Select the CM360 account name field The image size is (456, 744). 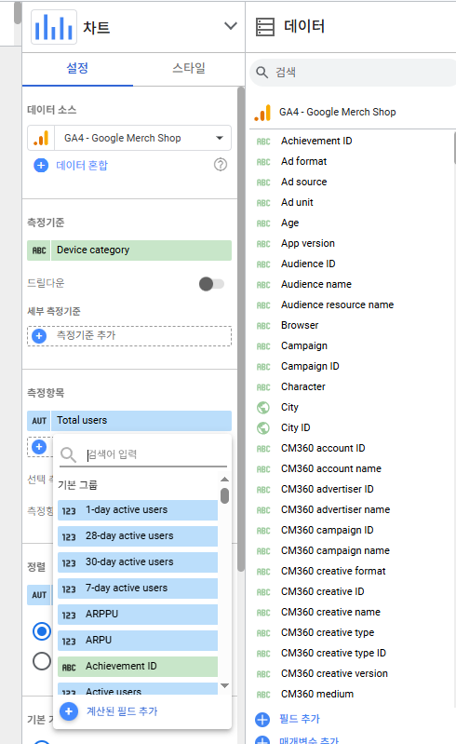[331, 468]
